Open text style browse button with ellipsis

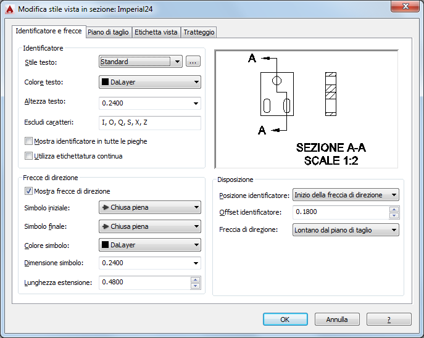click(x=193, y=62)
